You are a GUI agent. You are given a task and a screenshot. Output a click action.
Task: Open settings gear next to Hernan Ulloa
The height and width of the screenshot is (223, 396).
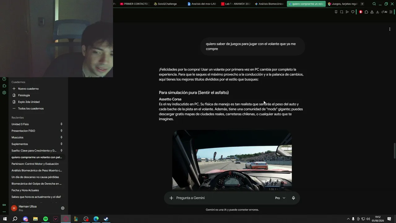(x=62, y=208)
